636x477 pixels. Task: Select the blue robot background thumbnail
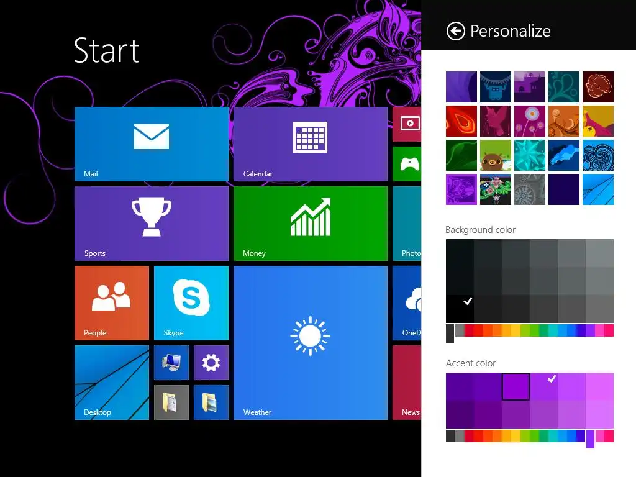(495, 87)
